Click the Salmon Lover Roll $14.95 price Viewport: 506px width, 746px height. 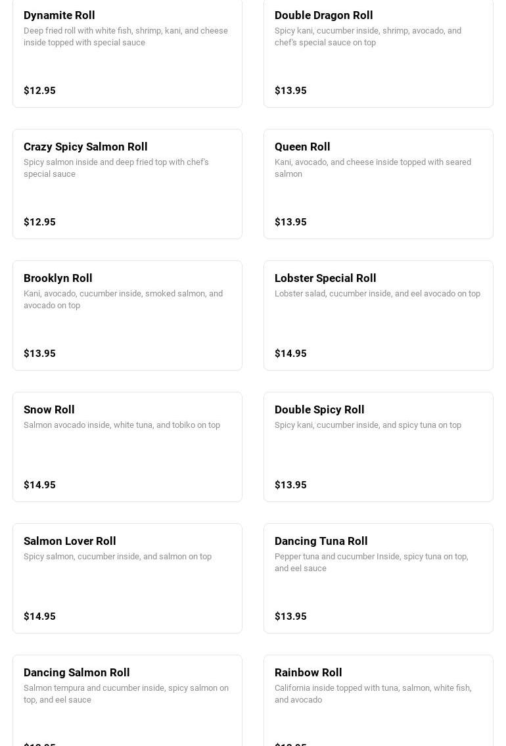[39, 617]
